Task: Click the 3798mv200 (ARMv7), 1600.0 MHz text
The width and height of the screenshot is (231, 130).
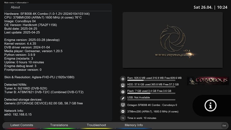Action: [153, 112]
